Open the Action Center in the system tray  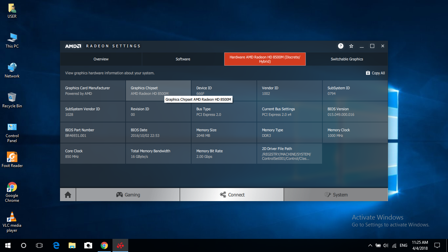[437, 245]
